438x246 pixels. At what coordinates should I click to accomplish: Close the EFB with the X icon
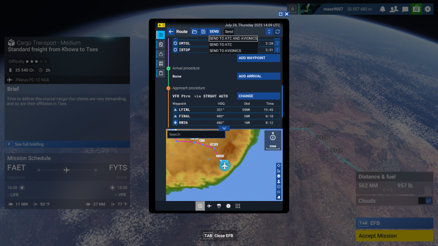pos(287,14)
